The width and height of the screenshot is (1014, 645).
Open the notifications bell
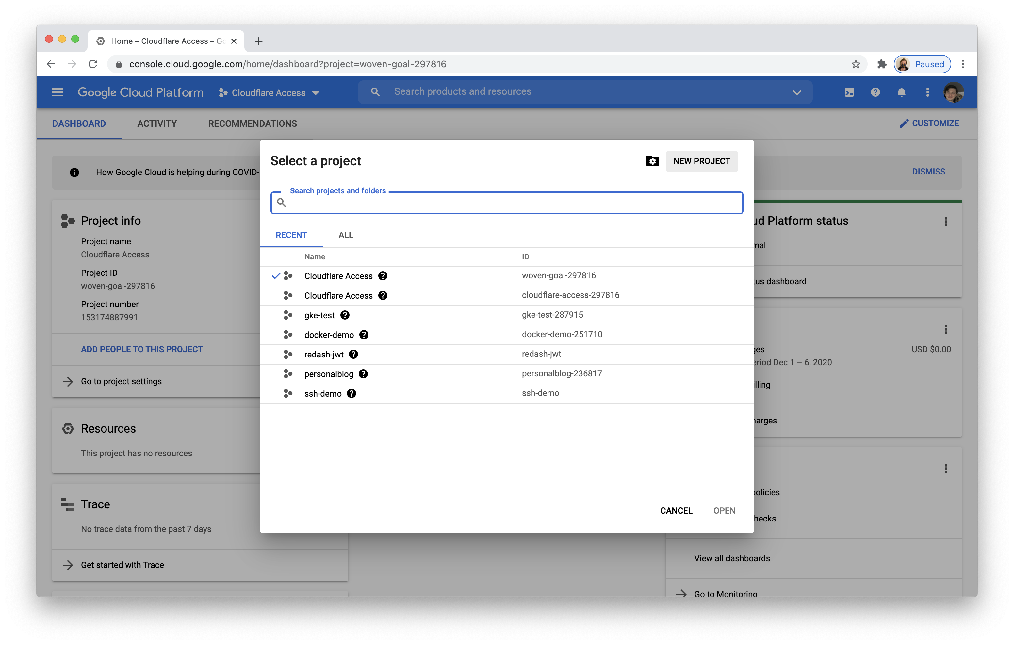click(901, 92)
